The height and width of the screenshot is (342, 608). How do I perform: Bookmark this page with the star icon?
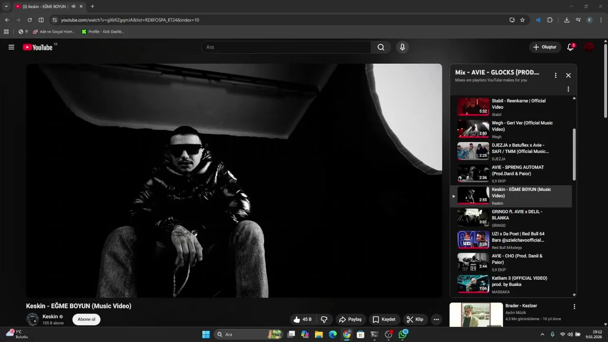click(522, 20)
